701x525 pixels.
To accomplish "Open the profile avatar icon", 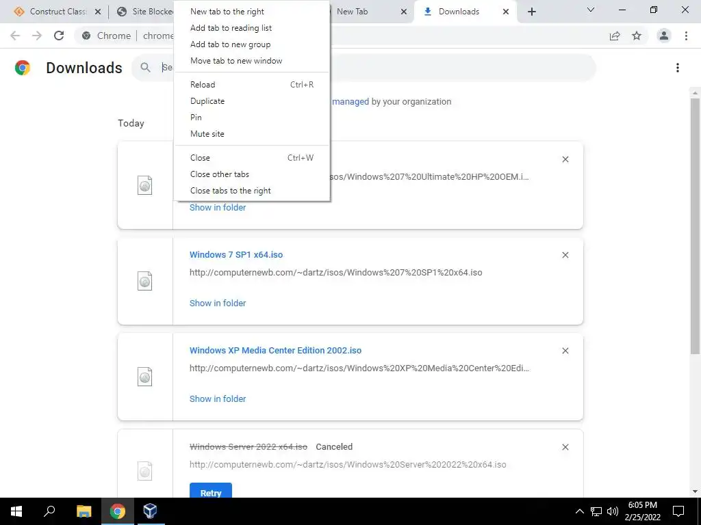I will coord(664,36).
